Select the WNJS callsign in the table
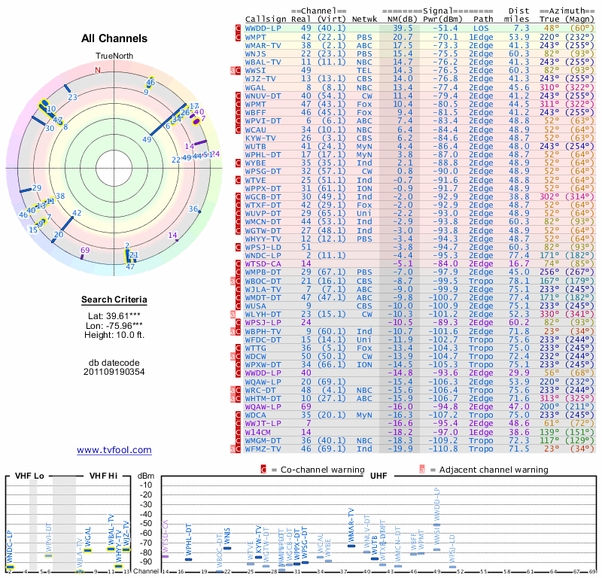 tap(256, 53)
